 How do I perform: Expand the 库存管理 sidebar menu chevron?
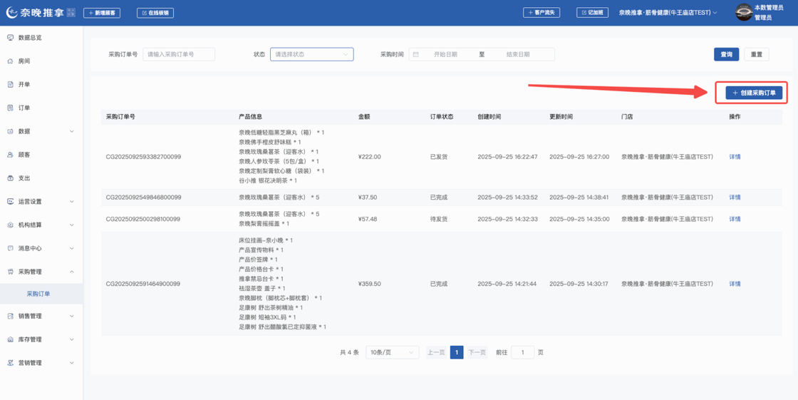point(72,340)
